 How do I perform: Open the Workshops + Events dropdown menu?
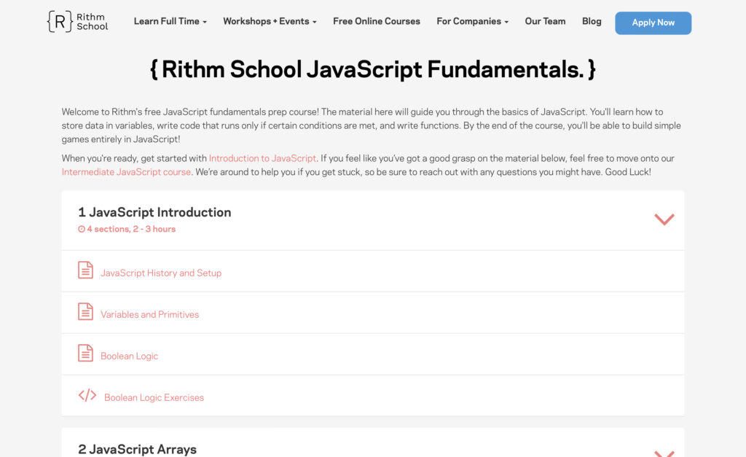pyautogui.click(x=270, y=22)
